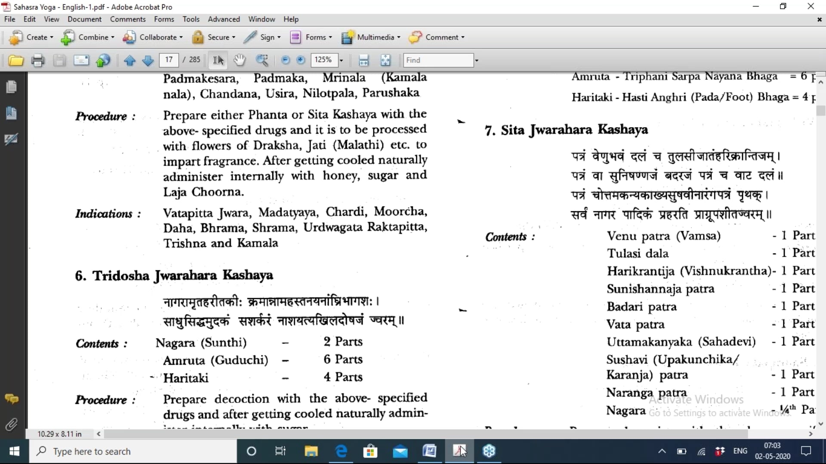Viewport: 826px width, 464px height.
Task: Open the Pages panel in sidebar
Action: click(x=12, y=87)
